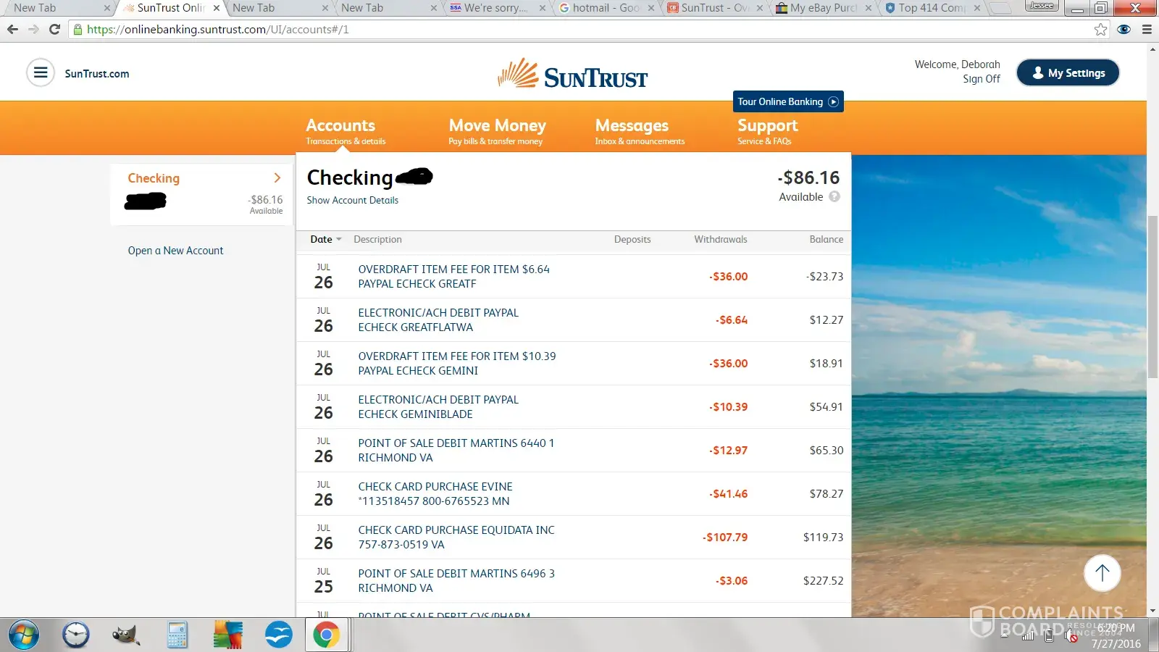The width and height of the screenshot is (1159, 652).
Task: Bookmark this page with the star icon
Action: (1100, 30)
